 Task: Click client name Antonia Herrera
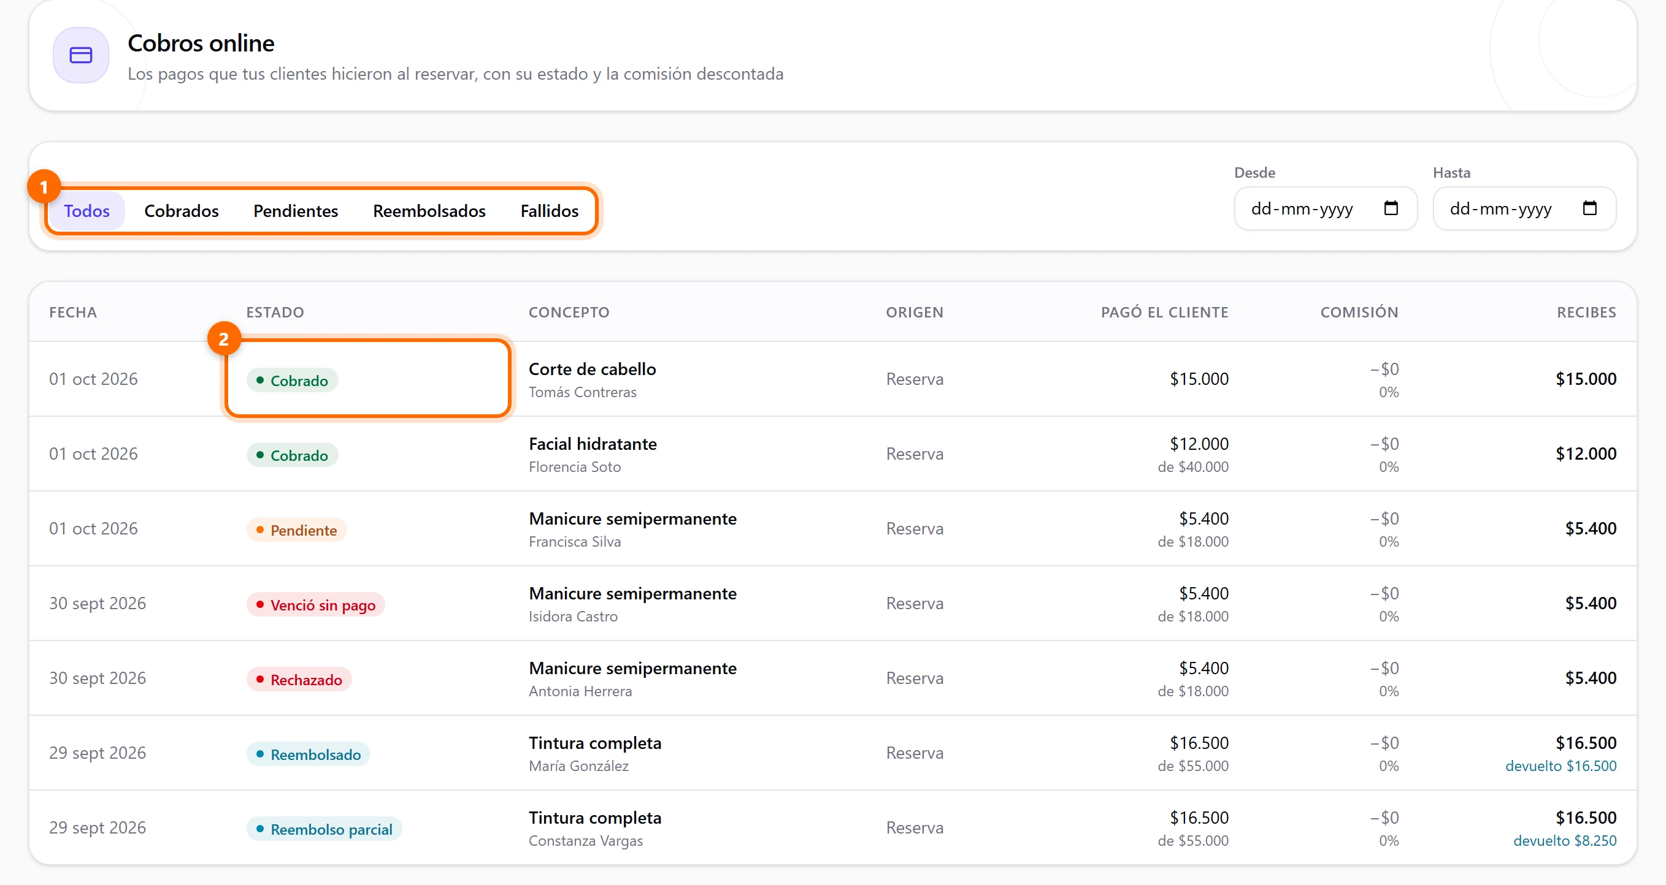tap(580, 691)
